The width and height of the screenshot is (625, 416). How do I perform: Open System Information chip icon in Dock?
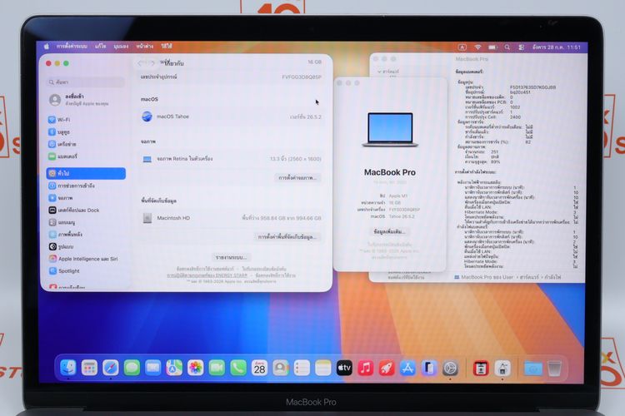(x=502, y=368)
